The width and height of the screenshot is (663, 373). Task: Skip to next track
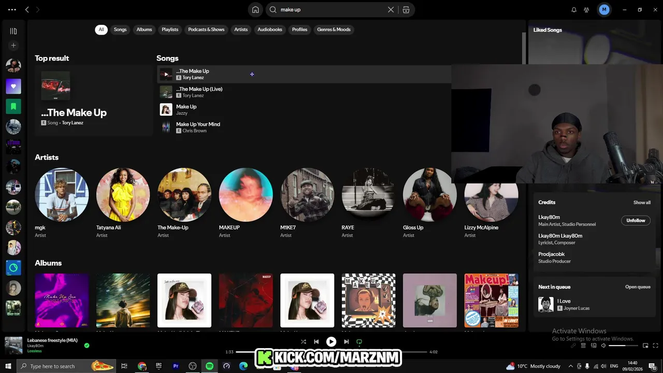pos(346,342)
